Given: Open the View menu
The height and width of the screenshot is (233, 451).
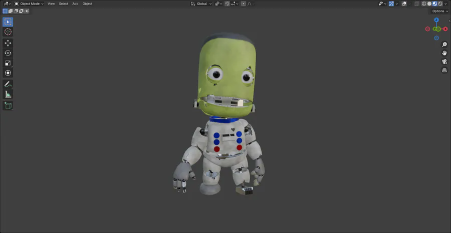Looking at the screenshot, I should tap(51, 3).
